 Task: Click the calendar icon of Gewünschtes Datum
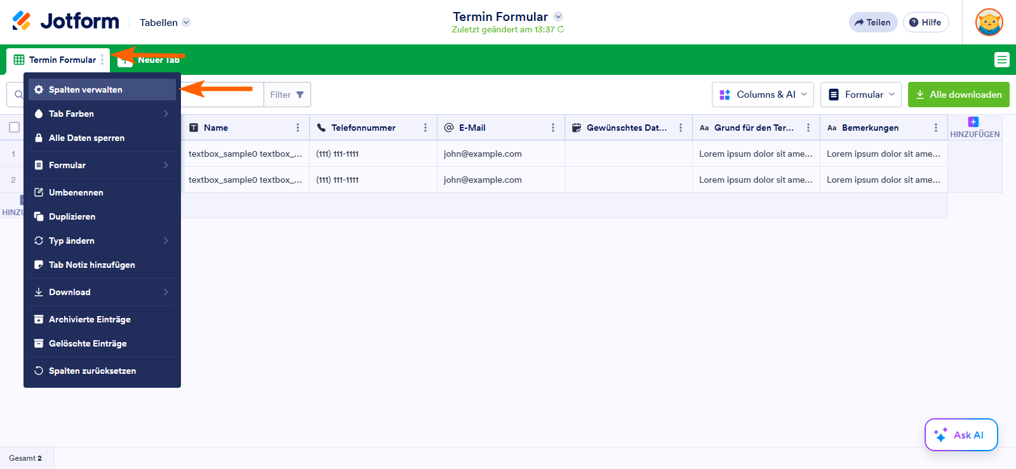[577, 128]
